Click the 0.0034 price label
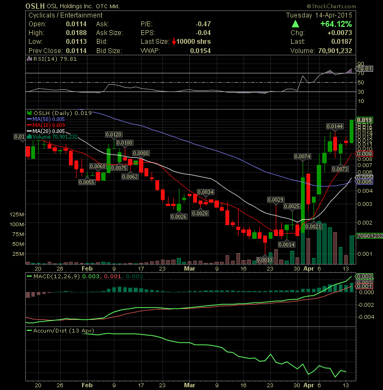 pyautogui.click(x=206, y=192)
